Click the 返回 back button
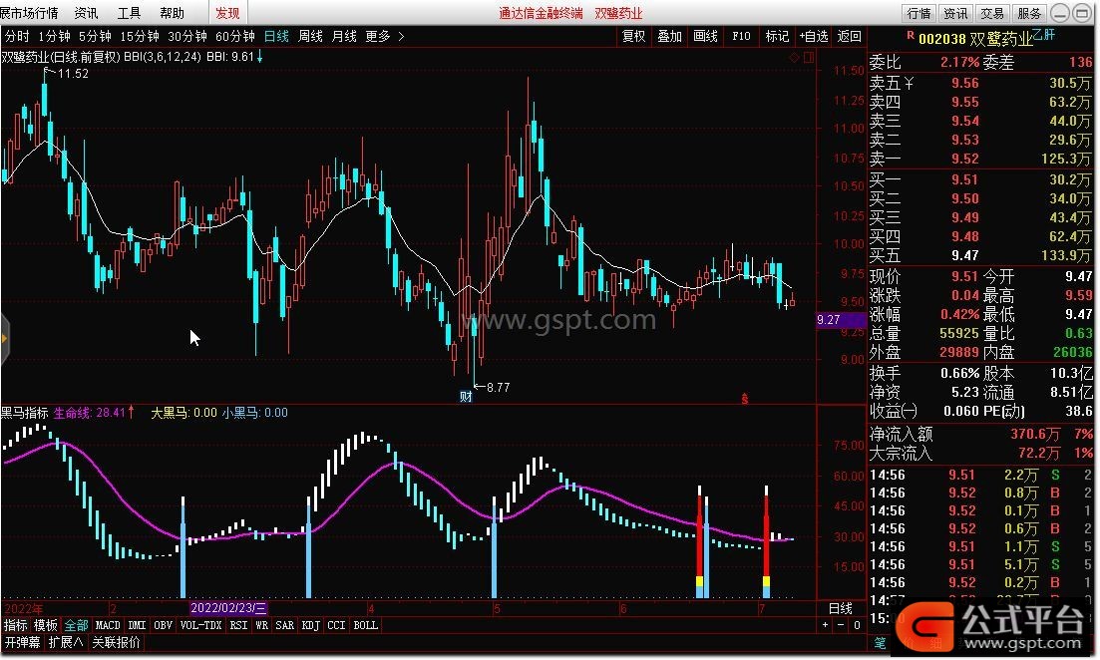 pyautogui.click(x=850, y=36)
